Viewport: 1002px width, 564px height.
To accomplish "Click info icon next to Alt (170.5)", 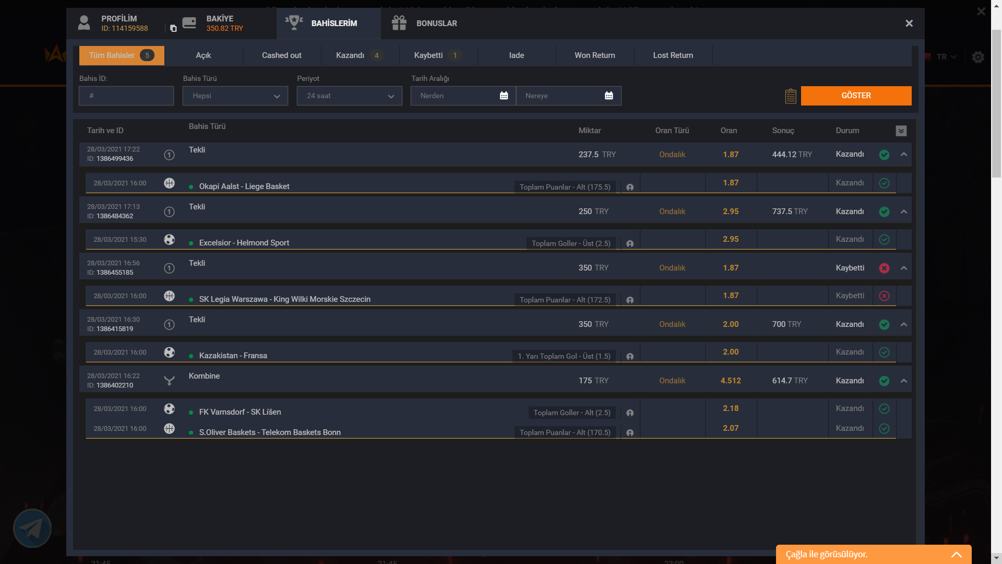I will coord(630,433).
